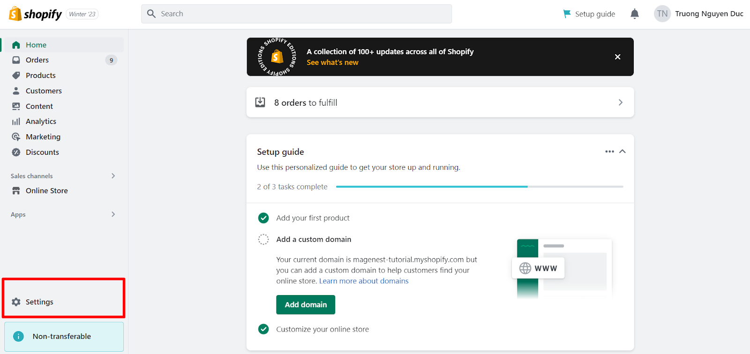
Task: Click the Analytics bar chart icon
Action: coord(16,122)
